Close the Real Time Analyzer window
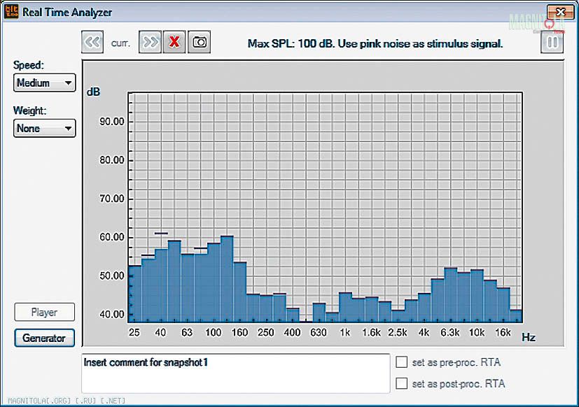The image size is (579, 407). [560, 12]
